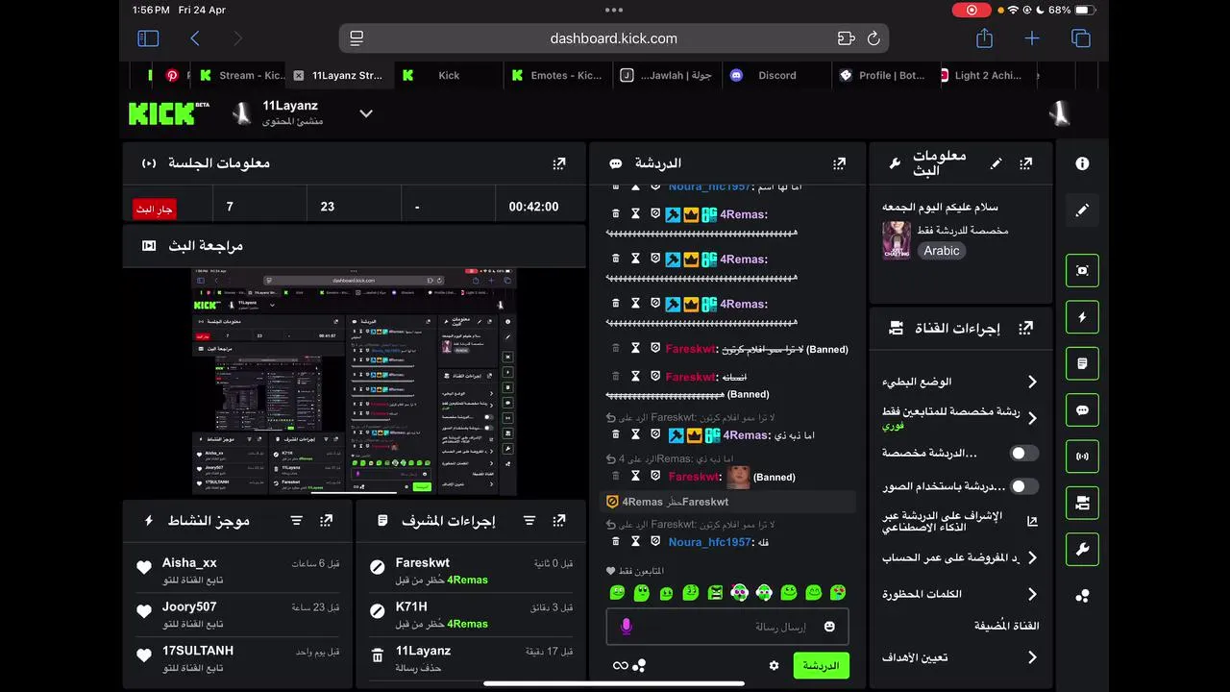Open the stream category thumbnail image
This screenshot has height=692, width=1230.
[897, 240]
